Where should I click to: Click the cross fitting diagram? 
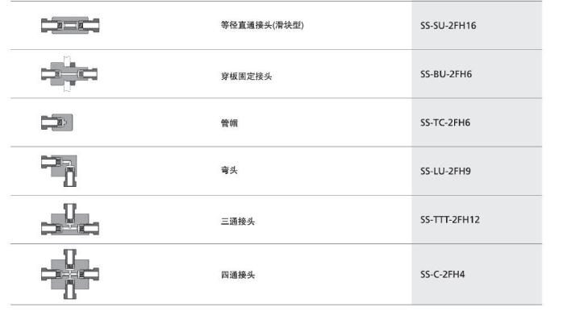[70, 274]
